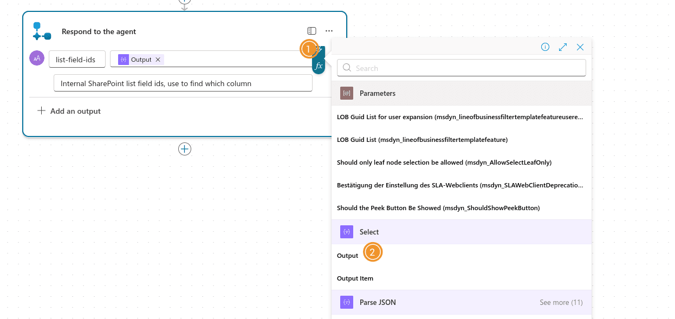The height and width of the screenshot is (319, 675).
Task: Expand Parse JSON with See more (11)
Action: pyautogui.click(x=561, y=302)
